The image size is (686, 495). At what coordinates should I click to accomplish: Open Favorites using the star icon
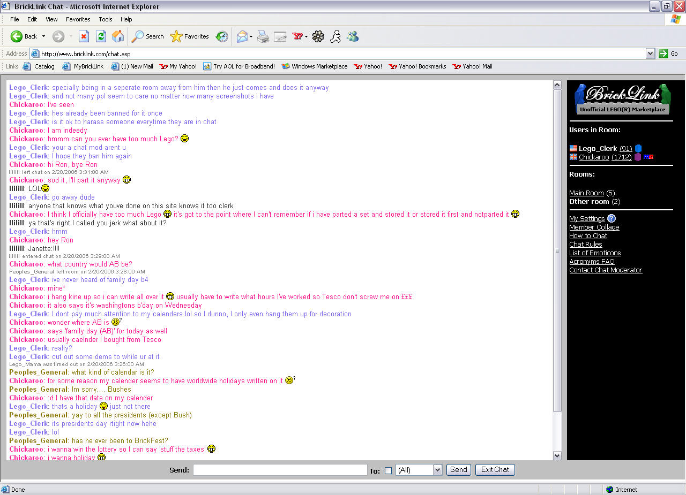click(x=176, y=36)
